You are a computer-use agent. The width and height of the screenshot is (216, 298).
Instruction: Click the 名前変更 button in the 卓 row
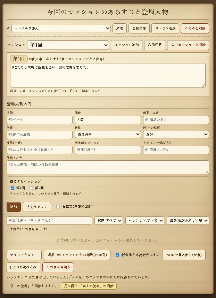point(139,29)
